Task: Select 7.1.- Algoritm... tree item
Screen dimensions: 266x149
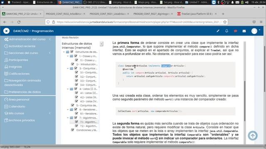Action: (88, 122)
